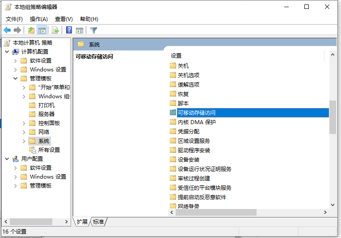341x238 pixels.
Task: Expand 软件设置 under 计算机配置
Action: 16,61
